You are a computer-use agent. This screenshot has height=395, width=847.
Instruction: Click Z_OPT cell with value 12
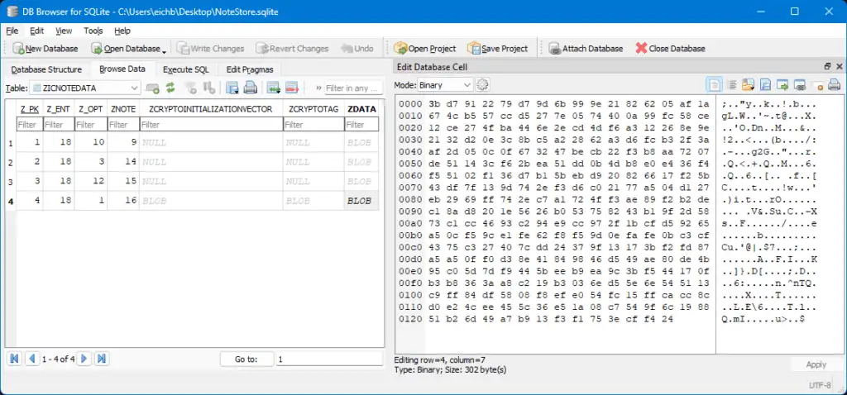(x=91, y=181)
